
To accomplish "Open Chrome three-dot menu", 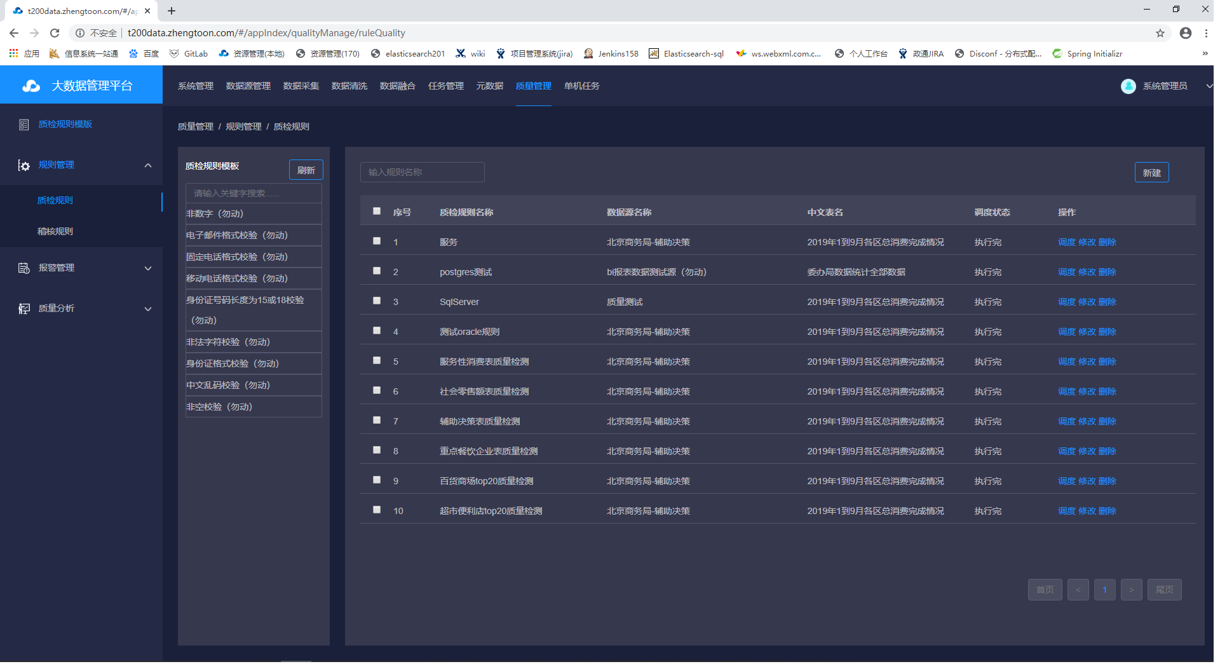I will coord(1206,33).
